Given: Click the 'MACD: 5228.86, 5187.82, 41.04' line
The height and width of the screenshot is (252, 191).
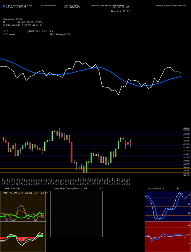Looking at the screenshot, I should [23, 25].
